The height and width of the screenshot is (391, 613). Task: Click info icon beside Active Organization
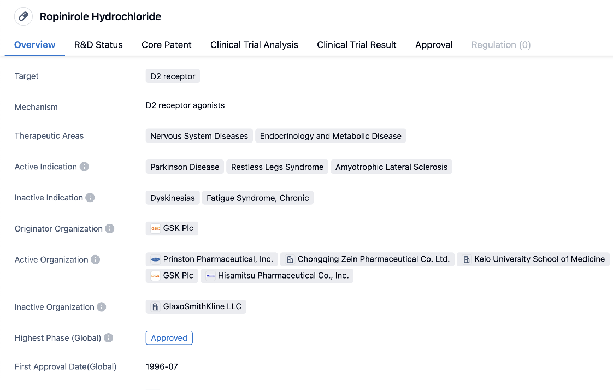[96, 260]
